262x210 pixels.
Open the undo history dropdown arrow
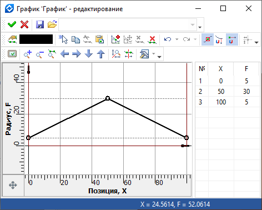[x=177, y=39]
